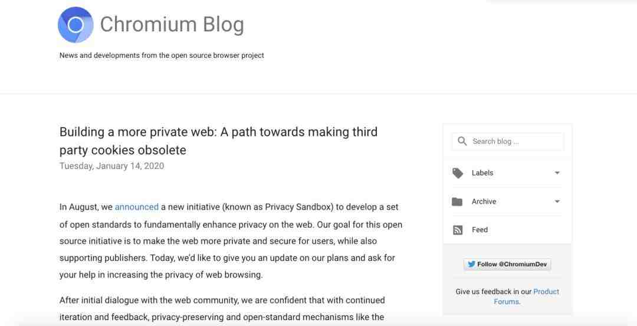Expand the Labels dropdown arrow
This screenshot has width=637, height=326.
[557, 173]
